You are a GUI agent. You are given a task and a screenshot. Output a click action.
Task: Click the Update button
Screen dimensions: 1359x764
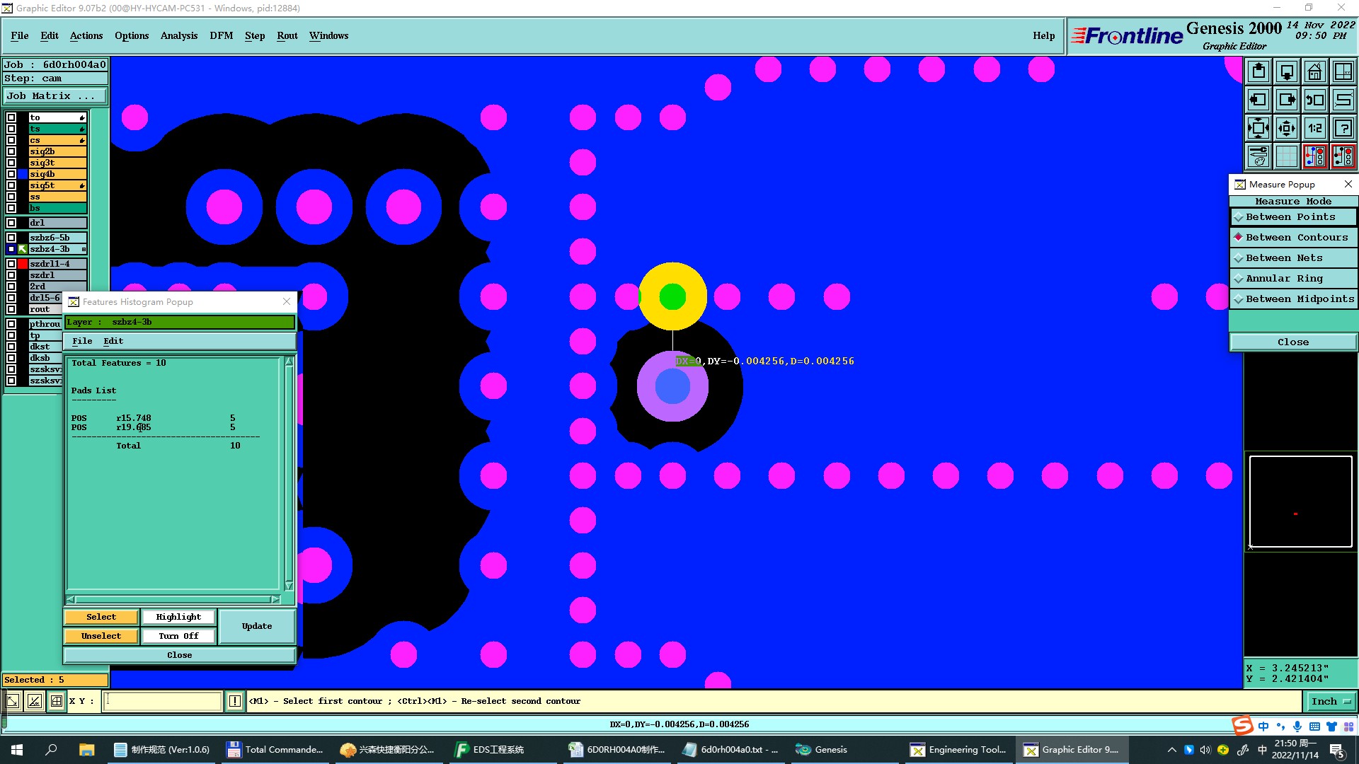pos(256,626)
